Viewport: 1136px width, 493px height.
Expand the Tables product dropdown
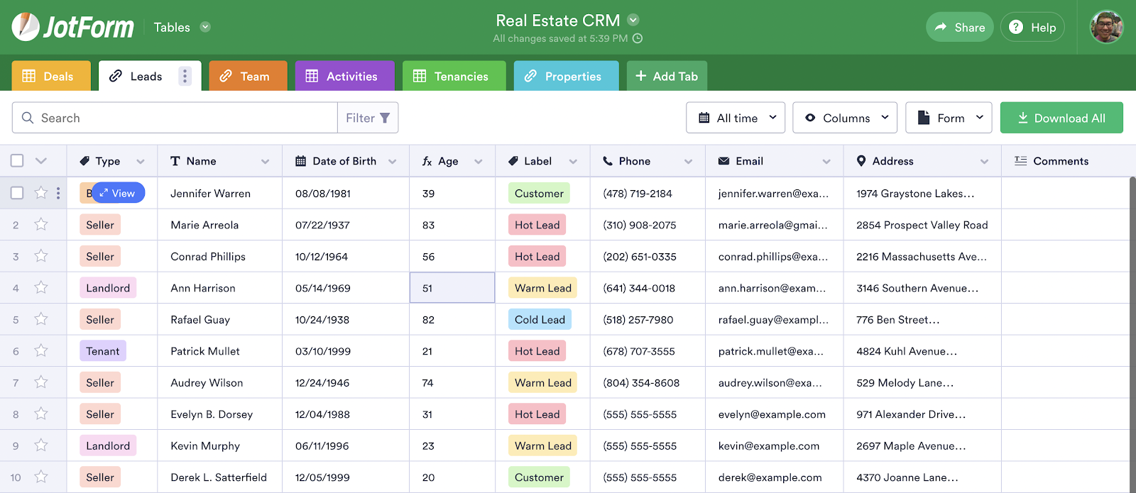click(x=205, y=27)
